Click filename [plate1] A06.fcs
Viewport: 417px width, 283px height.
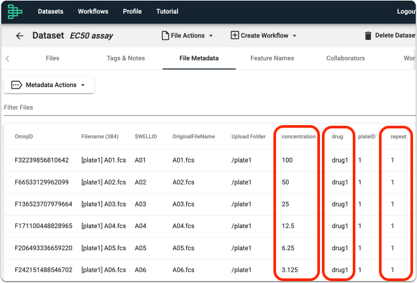point(104,270)
